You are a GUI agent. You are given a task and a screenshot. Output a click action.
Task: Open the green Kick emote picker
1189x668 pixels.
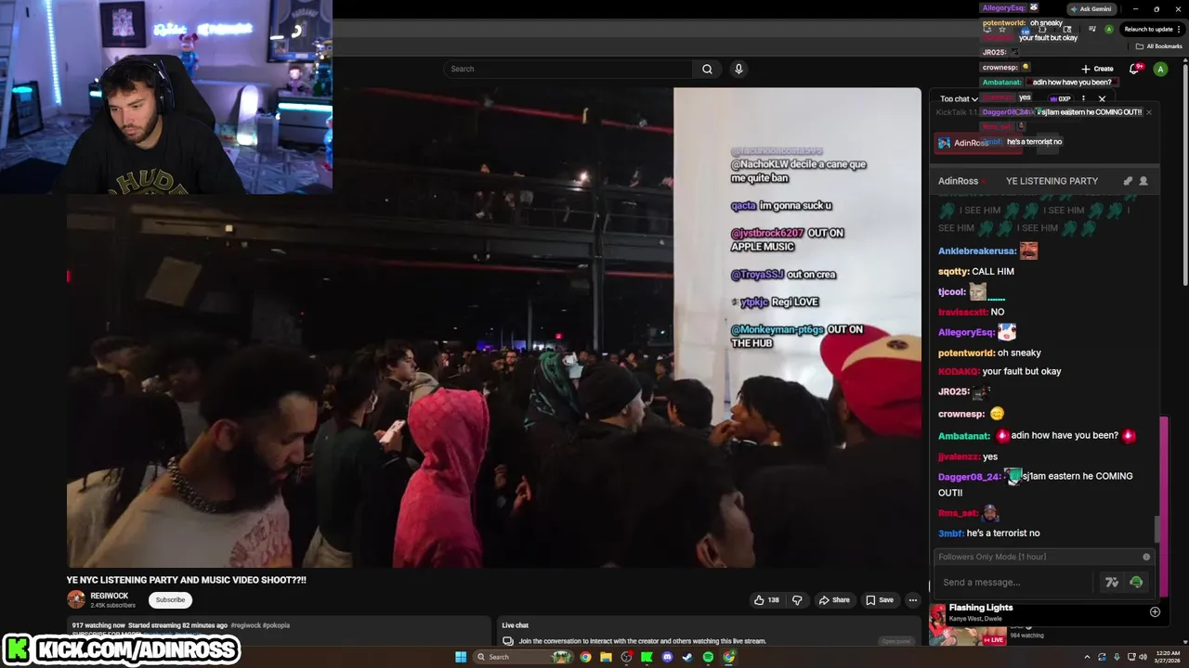[1136, 583]
